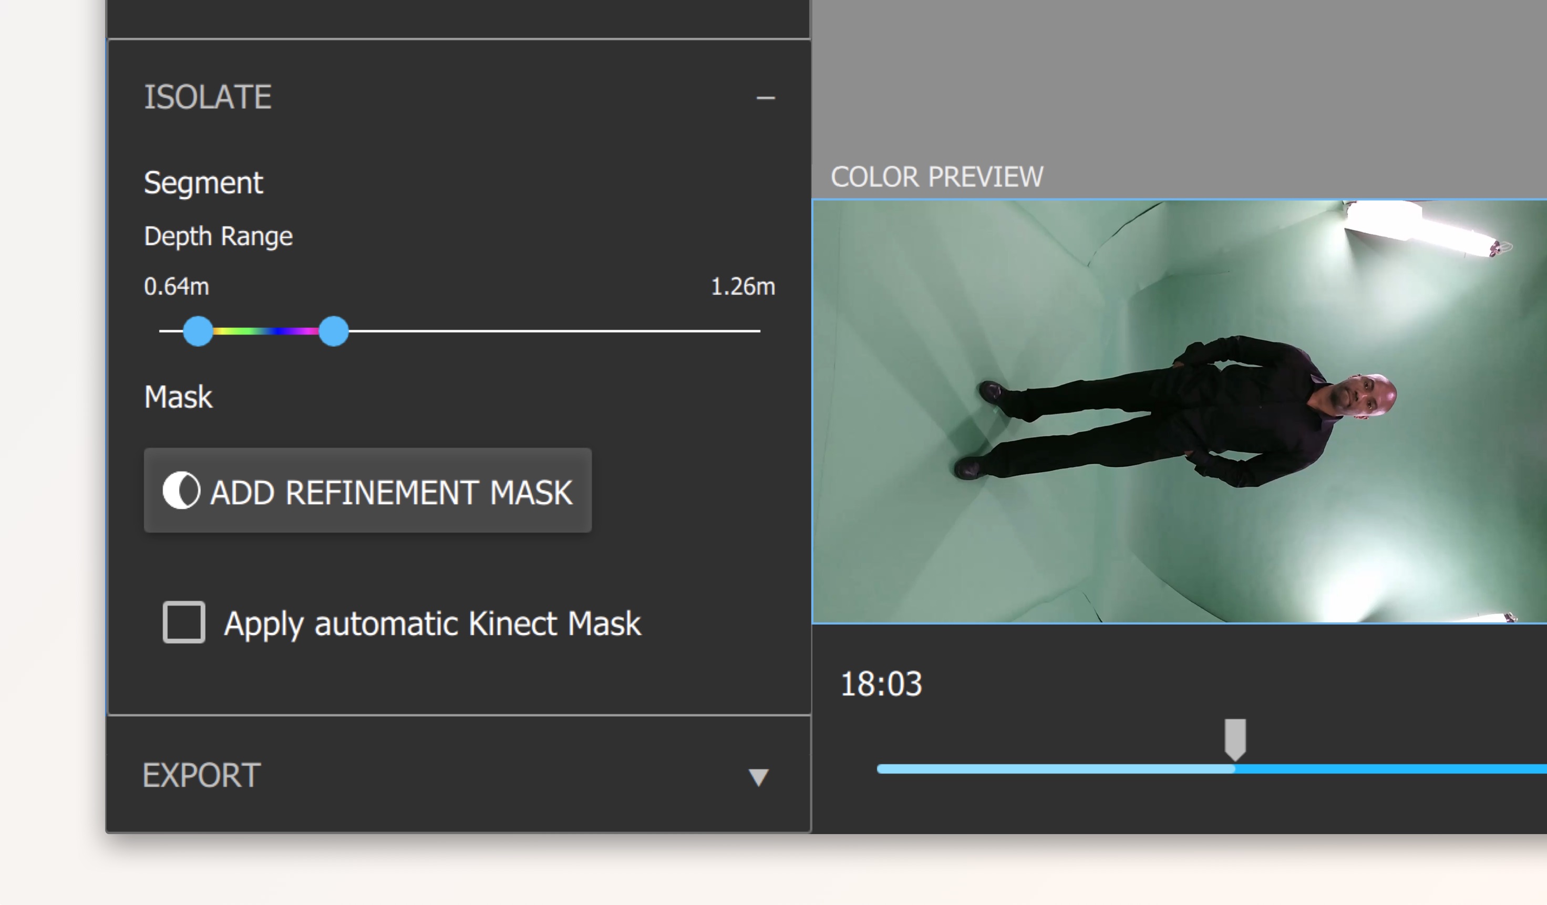Screen dimensions: 1547x905
Task: Click the light-blue played portion of timeline
Action: tap(1056, 769)
